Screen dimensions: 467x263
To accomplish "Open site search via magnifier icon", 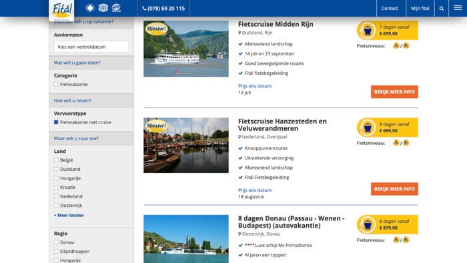I will pos(442,8).
